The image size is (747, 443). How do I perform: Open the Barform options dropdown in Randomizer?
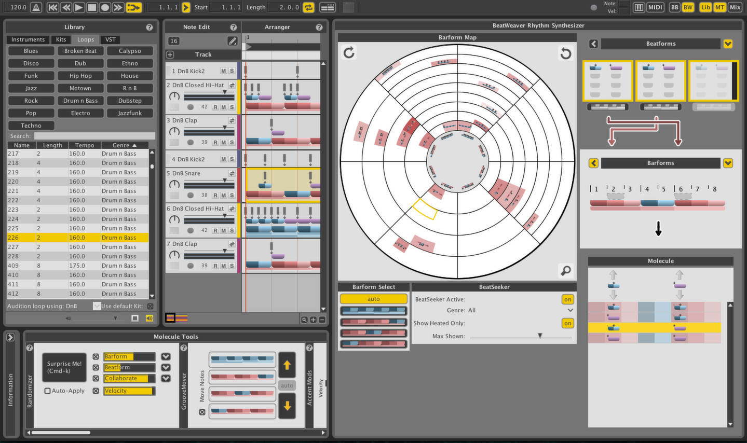(x=166, y=356)
